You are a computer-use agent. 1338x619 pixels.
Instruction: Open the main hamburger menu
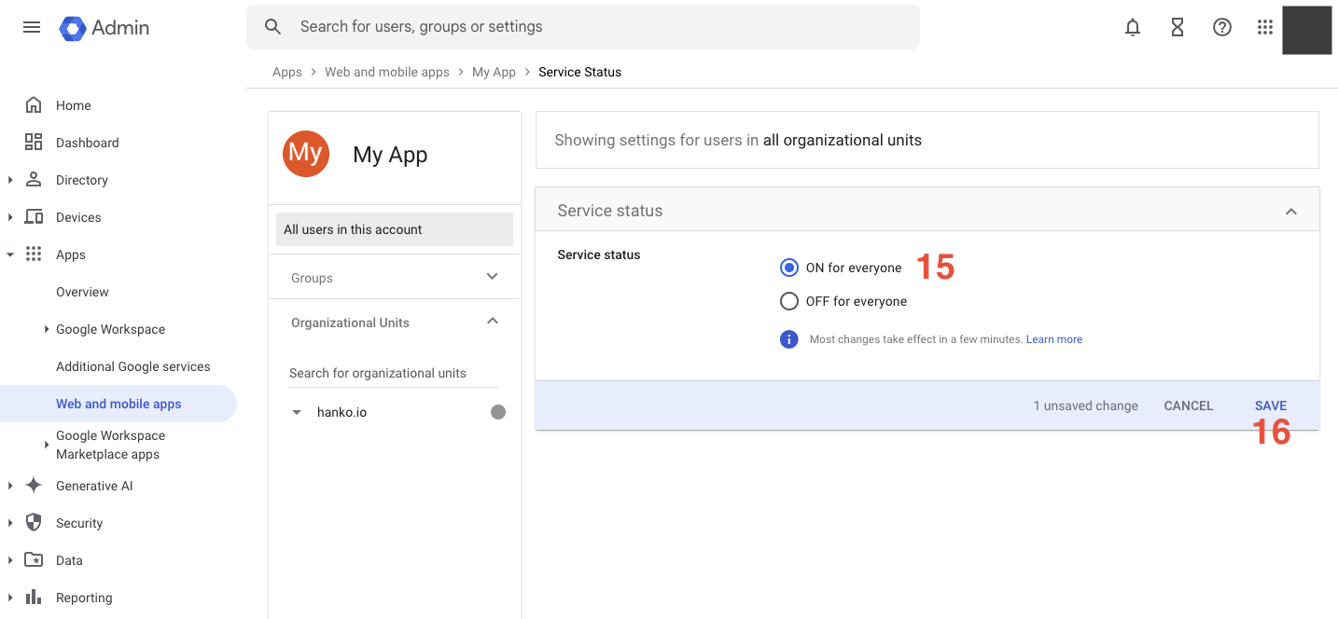[x=32, y=27]
